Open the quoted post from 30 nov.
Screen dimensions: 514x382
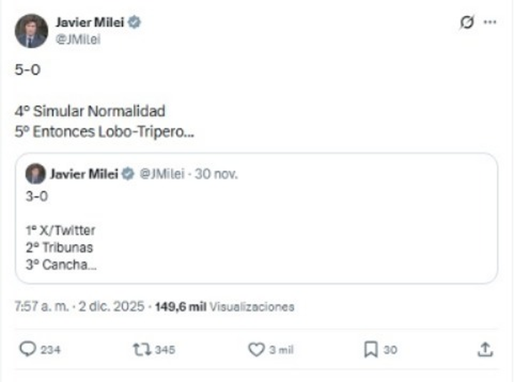pyautogui.click(x=256, y=240)
